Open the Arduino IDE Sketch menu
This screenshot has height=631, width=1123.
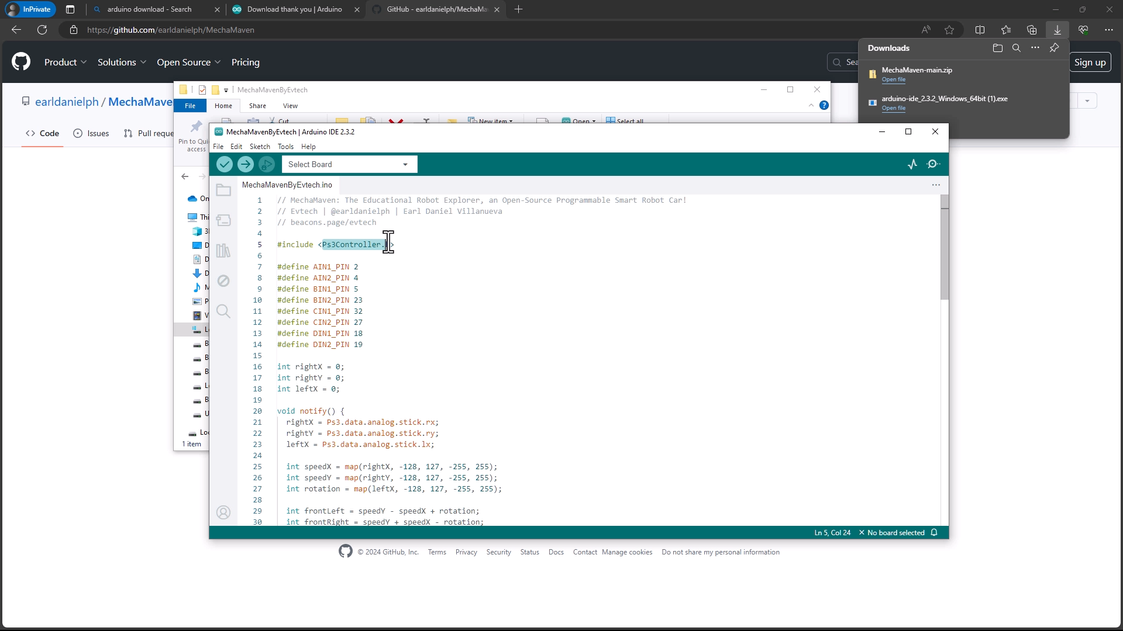260,147
